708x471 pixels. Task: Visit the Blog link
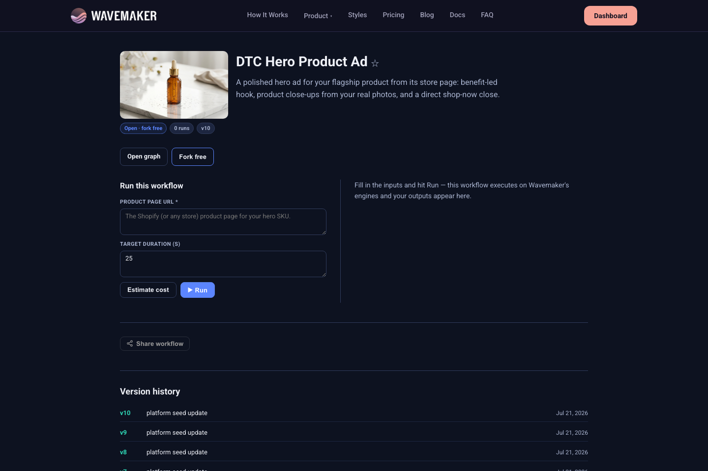pyautogui.click(x=427, y=15)
